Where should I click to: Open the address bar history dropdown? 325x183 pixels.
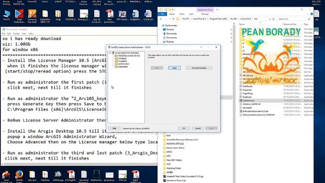pos(270,19)
